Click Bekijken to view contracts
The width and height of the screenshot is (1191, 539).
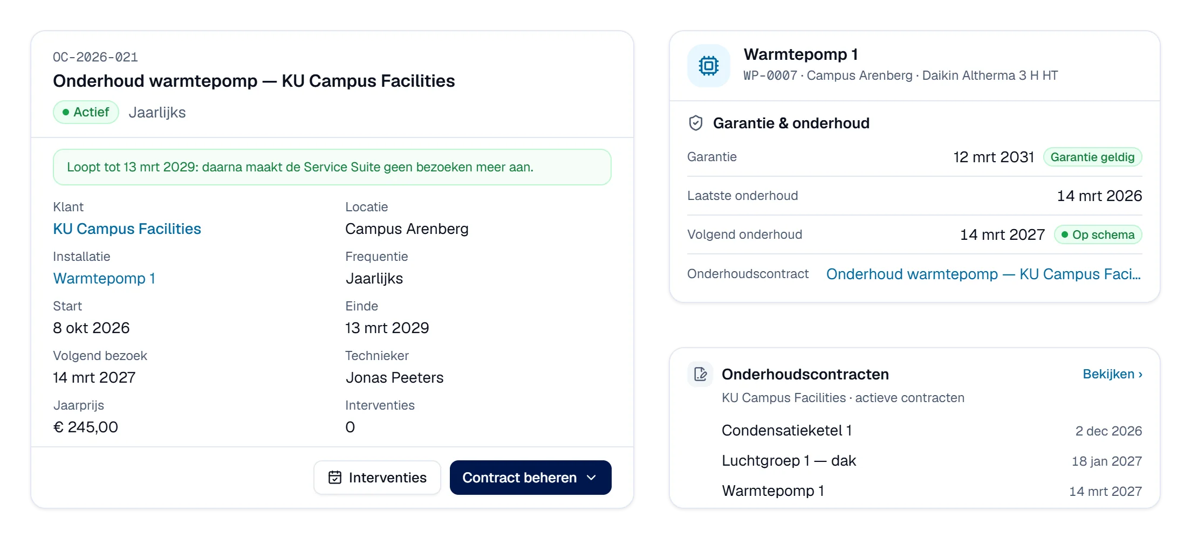coord(1112,374)
